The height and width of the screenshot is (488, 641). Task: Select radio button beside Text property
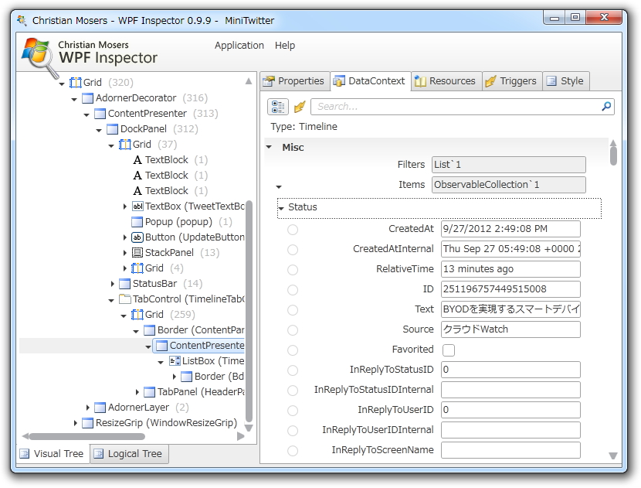tap(293, 310)
